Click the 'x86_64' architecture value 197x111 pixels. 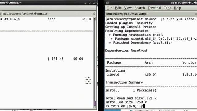point(151,74)
